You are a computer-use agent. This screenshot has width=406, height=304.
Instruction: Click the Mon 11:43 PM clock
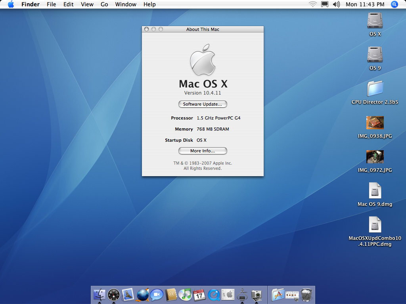tap(365, 4)
